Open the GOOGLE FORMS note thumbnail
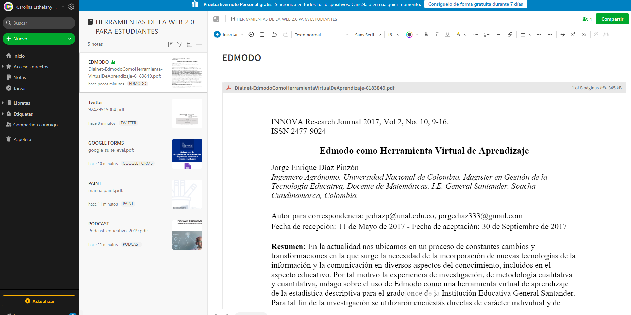 point(187,154)
